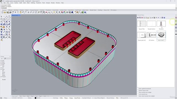Click the Print icon in the Standard toolbar
Image resolution: width=177 pixels, height=99 pixels.
point(10,12)
